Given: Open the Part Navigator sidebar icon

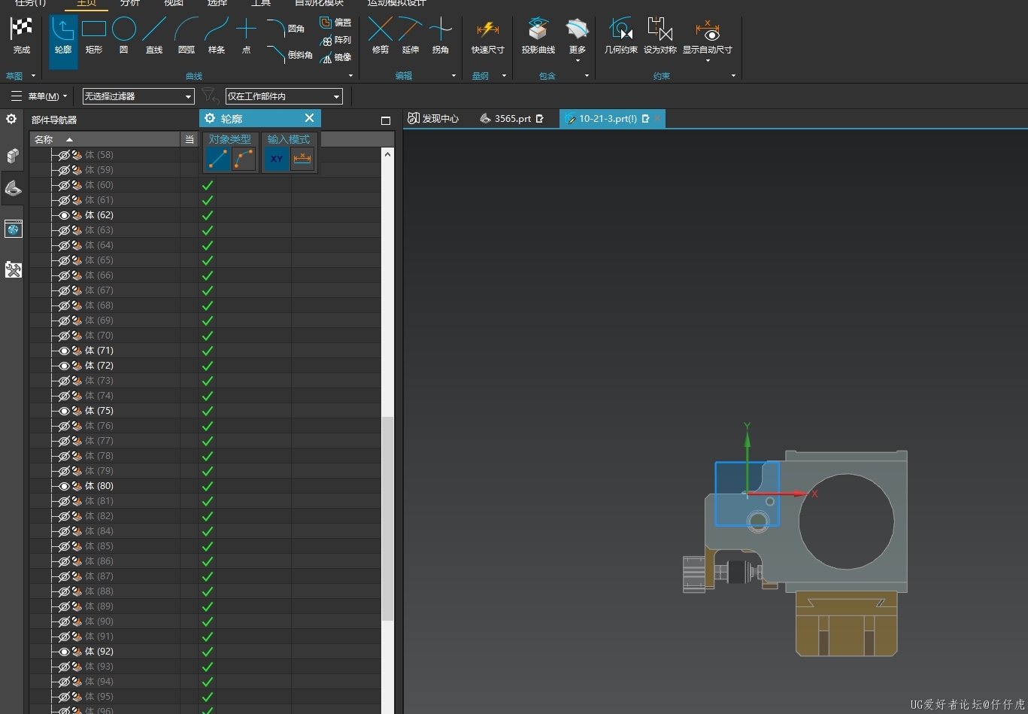Looking at the screenshot, I should [13, 189].
